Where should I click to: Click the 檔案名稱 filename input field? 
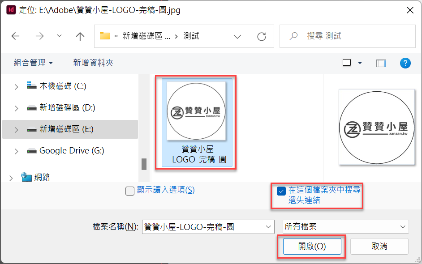pyautogui.click(x=203, y=227)
